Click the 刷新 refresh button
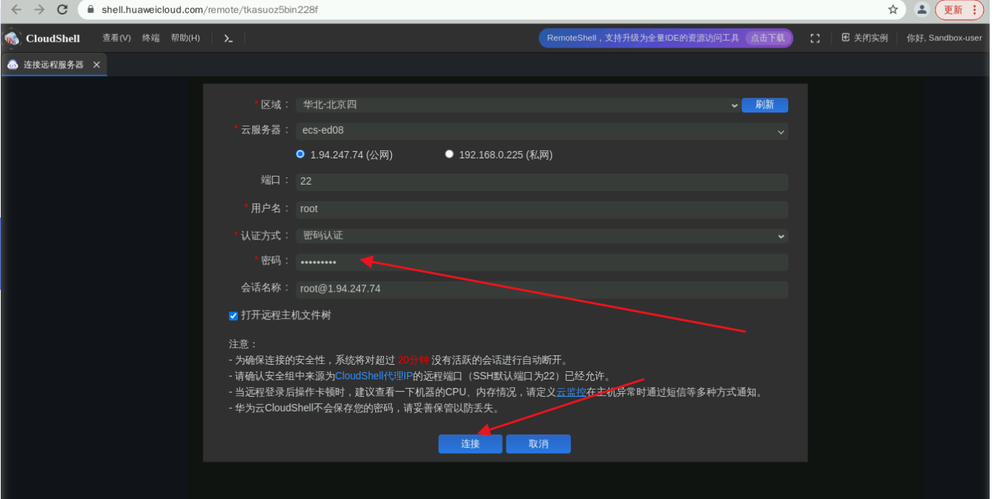This screenshot has height=499, width=997. 765,105
